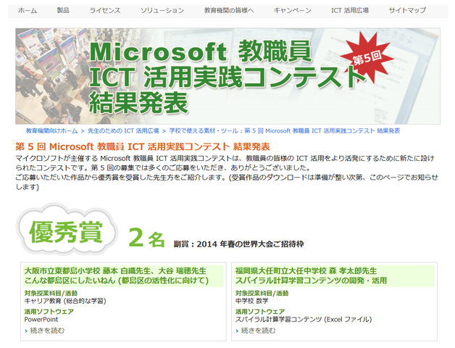The width and height of the screenshot is (455, 348).
Task: Click the 中学校 数学 subject text
Action: [x=251, y=301]
